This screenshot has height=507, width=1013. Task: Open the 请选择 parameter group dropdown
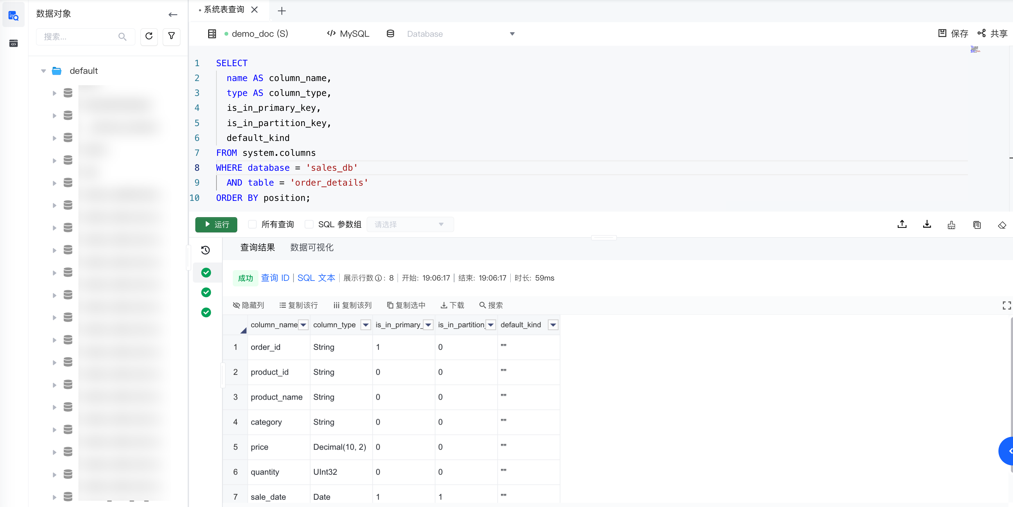point(409,224)
